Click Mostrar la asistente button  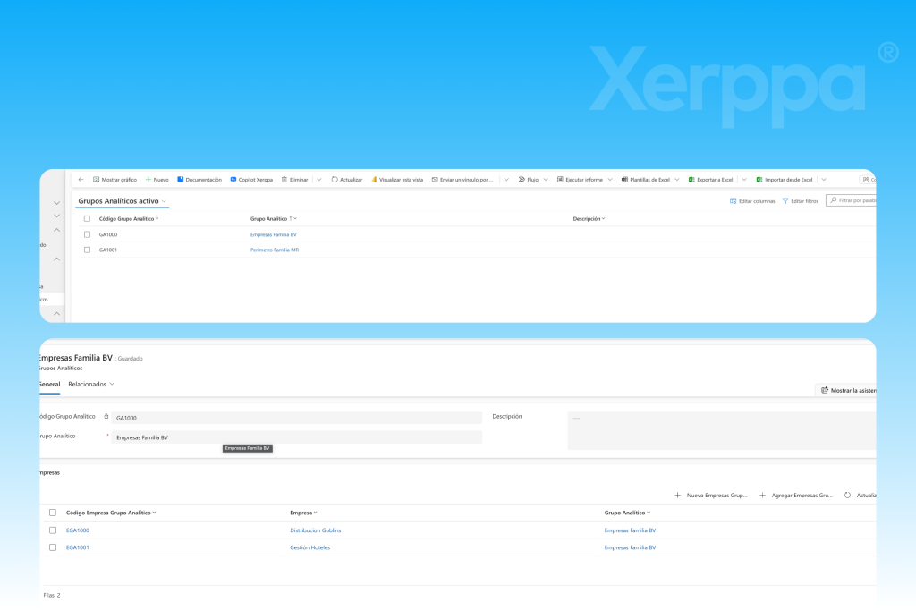[x=848, y=390]
